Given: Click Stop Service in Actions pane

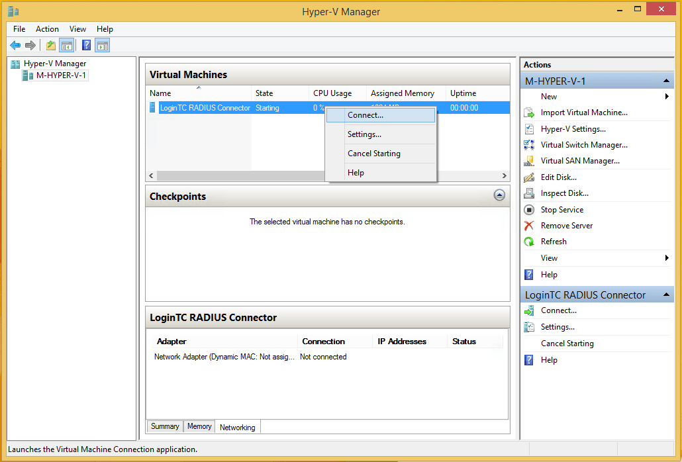Looking at the screenshot, I should [x=562, y=210].
